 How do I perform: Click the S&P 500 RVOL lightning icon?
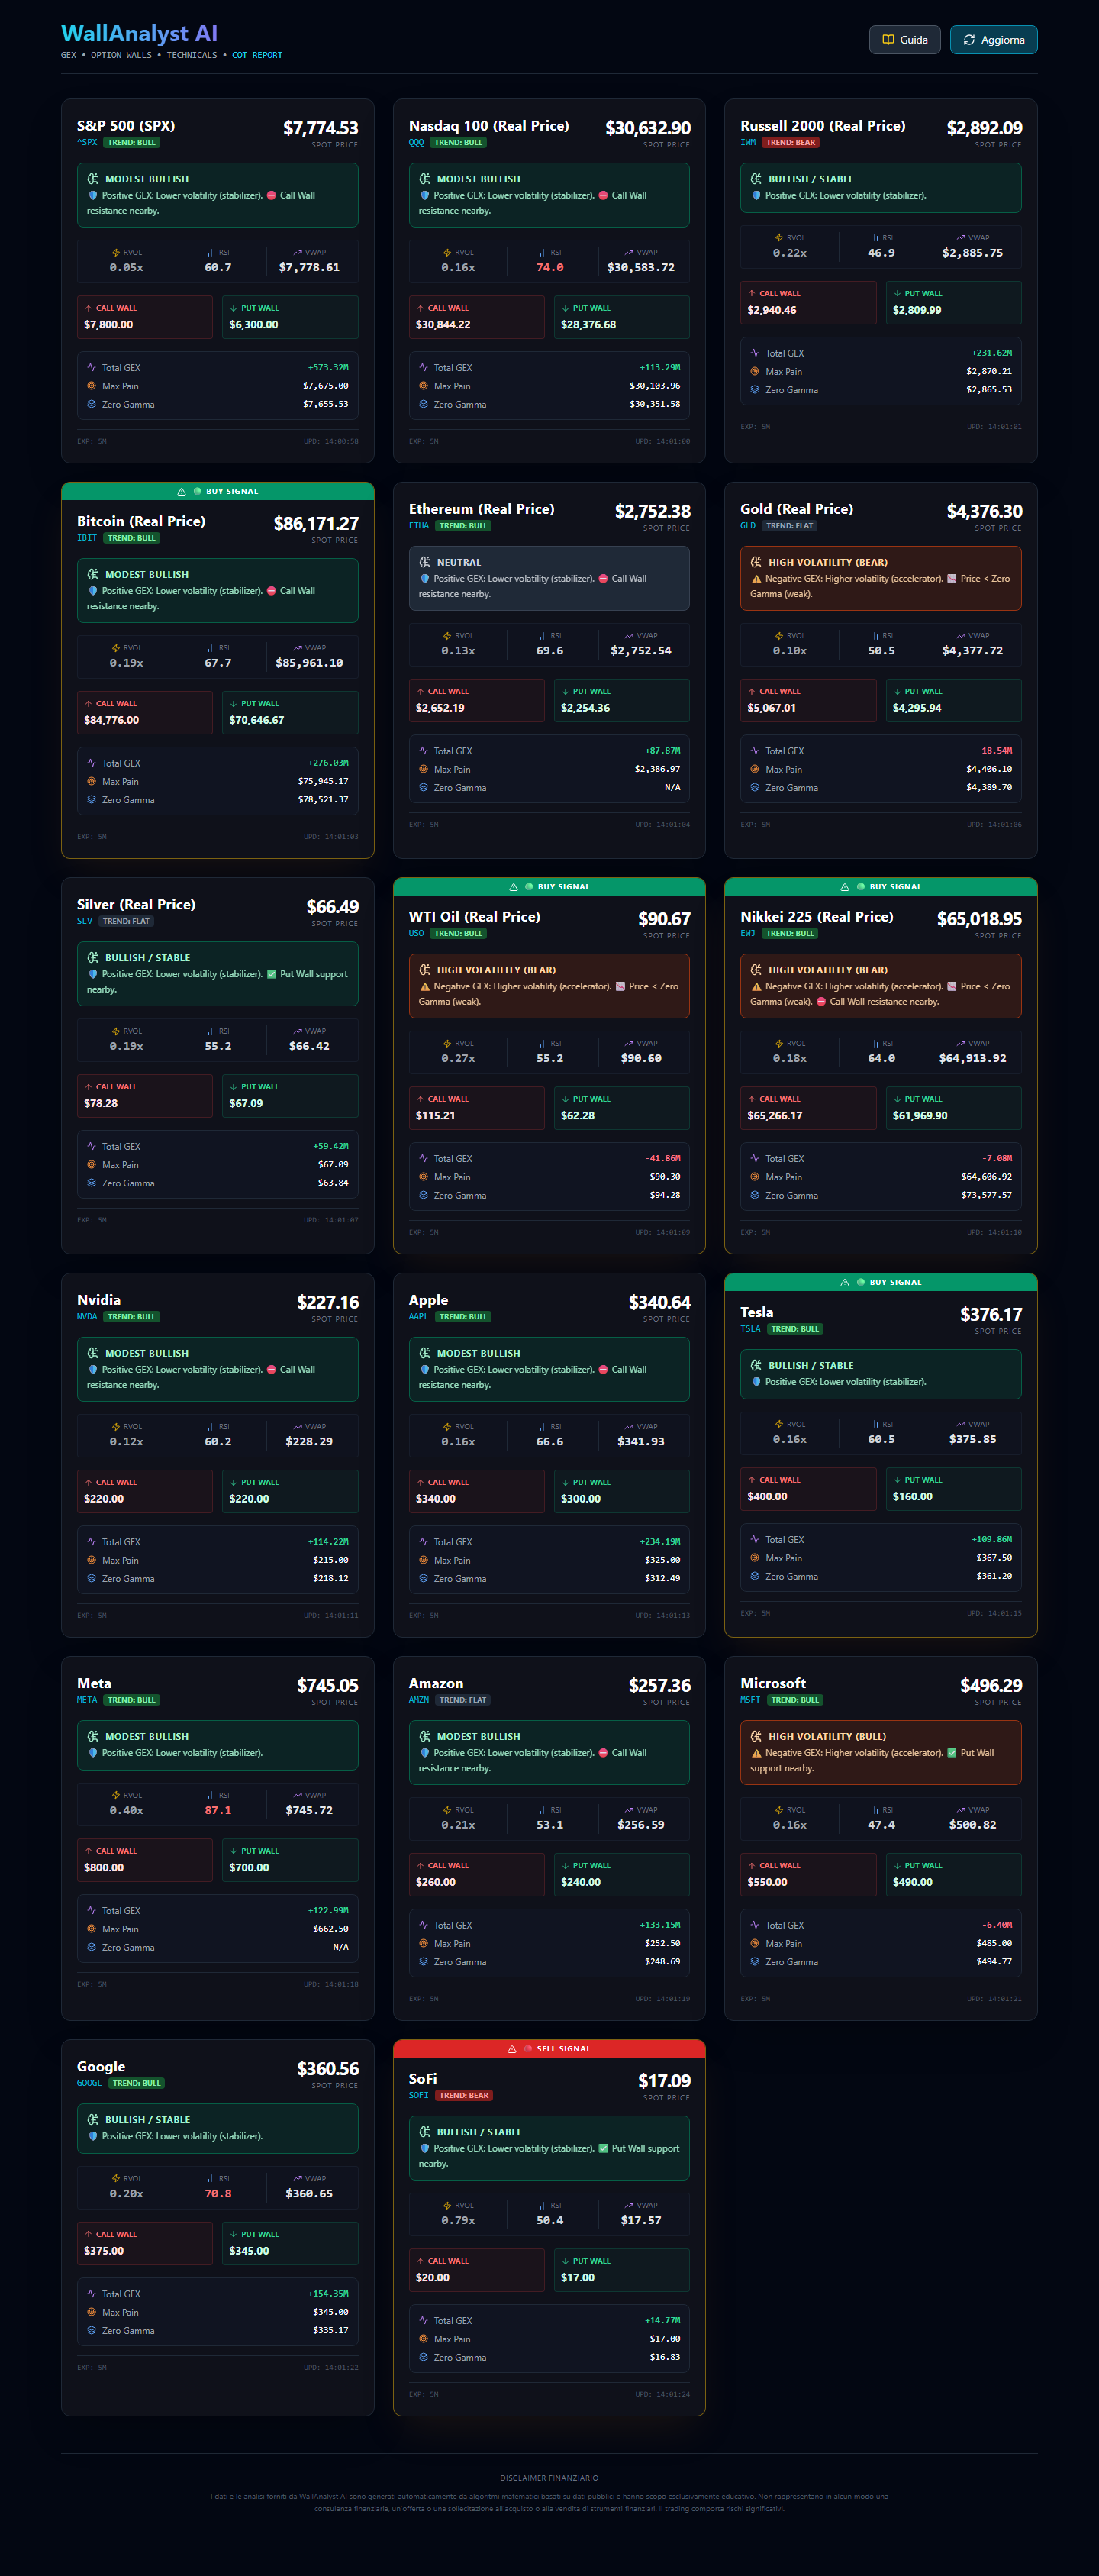[116, 253]
